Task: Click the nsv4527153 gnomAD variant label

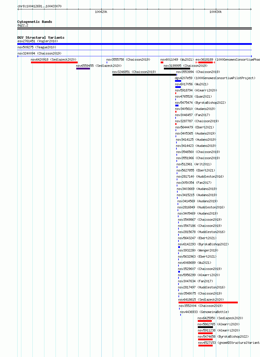Action: pos(229,343)
